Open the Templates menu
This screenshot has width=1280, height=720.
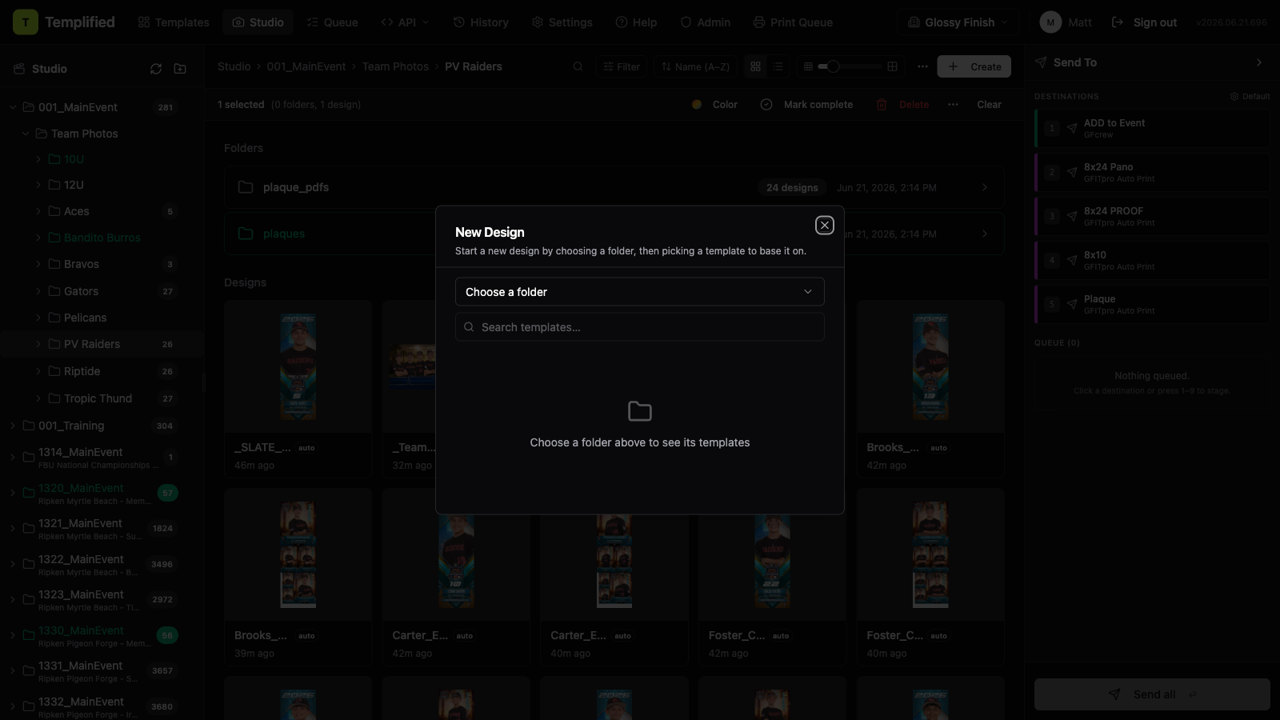tap(174, 22)
